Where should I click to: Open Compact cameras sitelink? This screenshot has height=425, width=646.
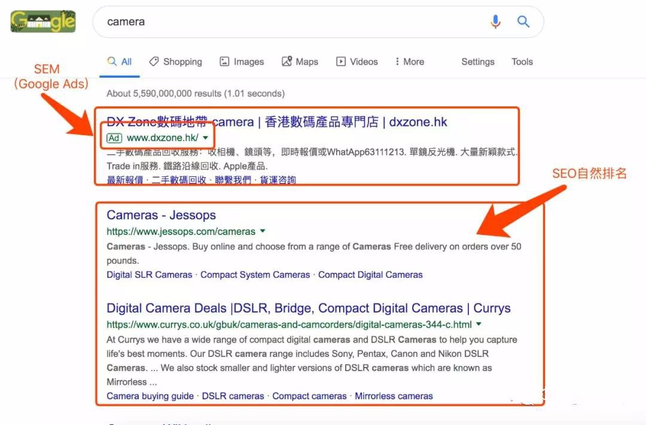(309, 396)
